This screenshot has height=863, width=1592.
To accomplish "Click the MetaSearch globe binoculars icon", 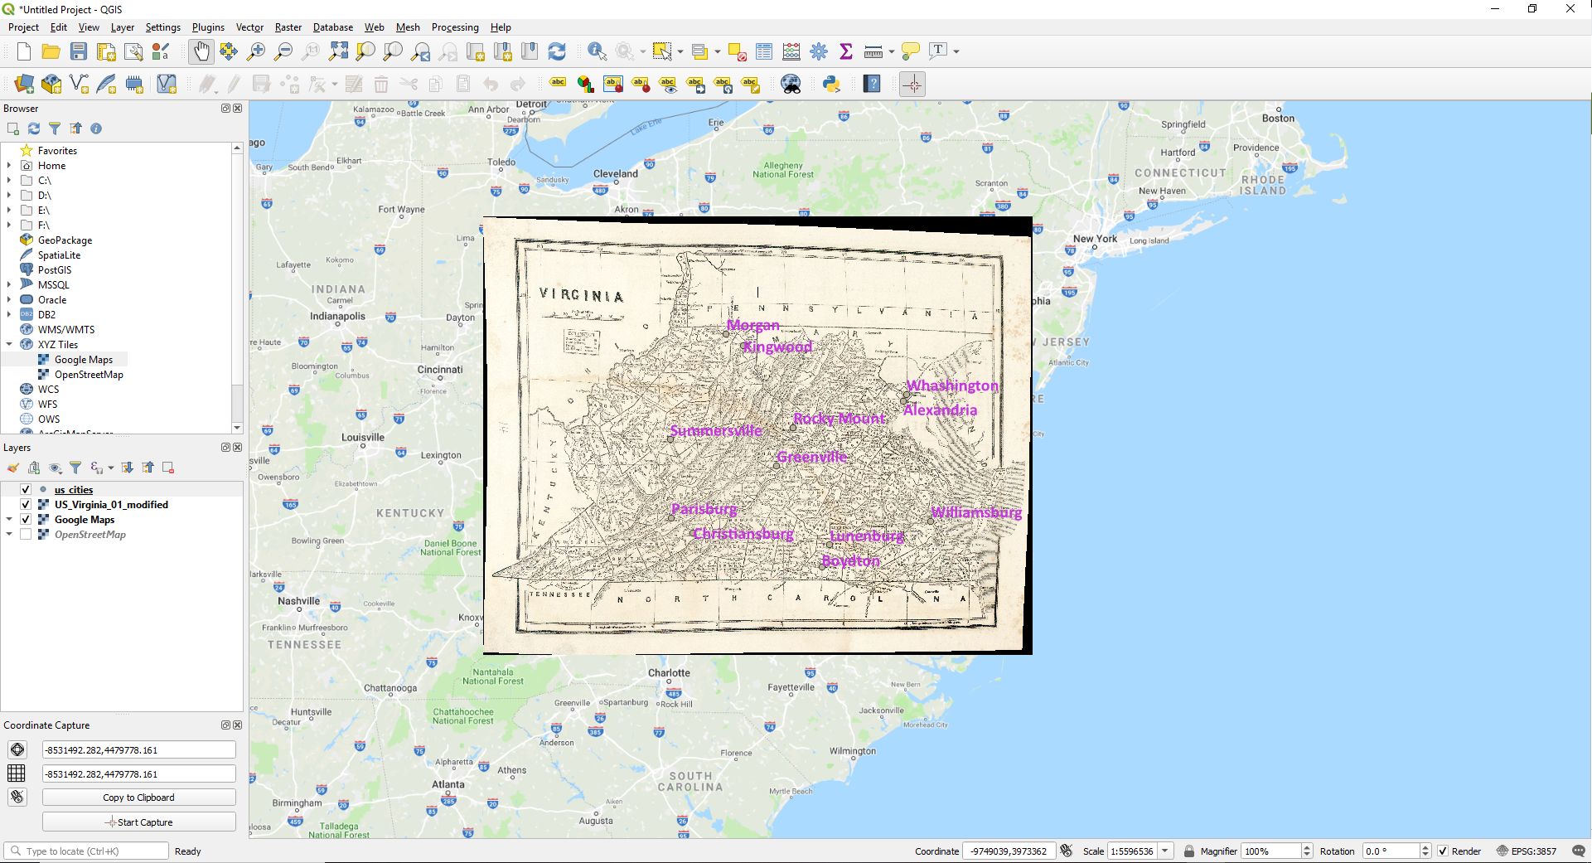I will 791,84.
